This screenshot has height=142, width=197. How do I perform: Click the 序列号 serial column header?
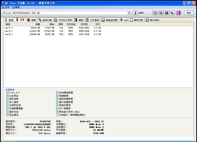(84, 24)
